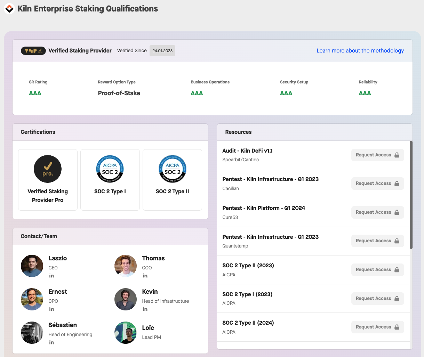Viewport: 424px width, 357px height.
Task: Request access to SOC 2 Type I (2023)
Action: pos(377,299)
